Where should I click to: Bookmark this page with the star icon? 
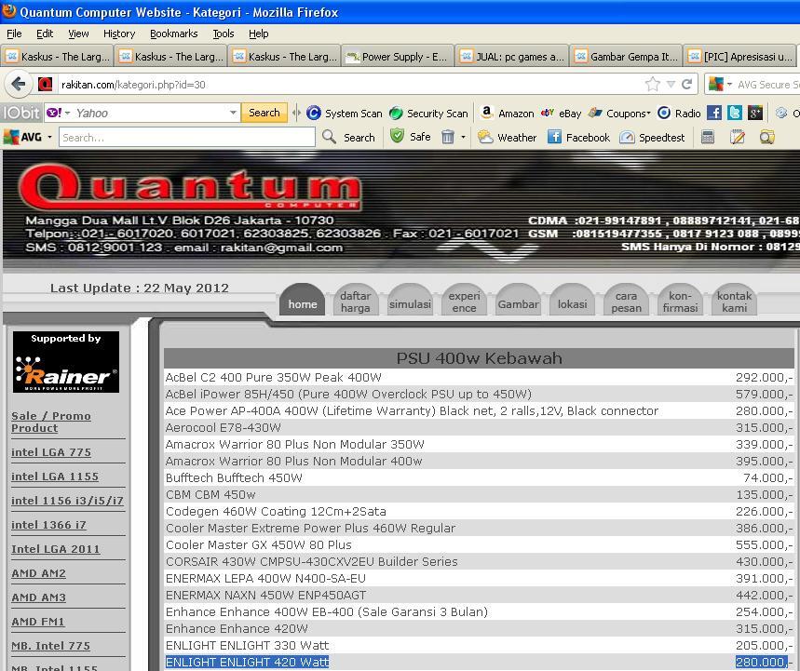(x=653, y=84)
